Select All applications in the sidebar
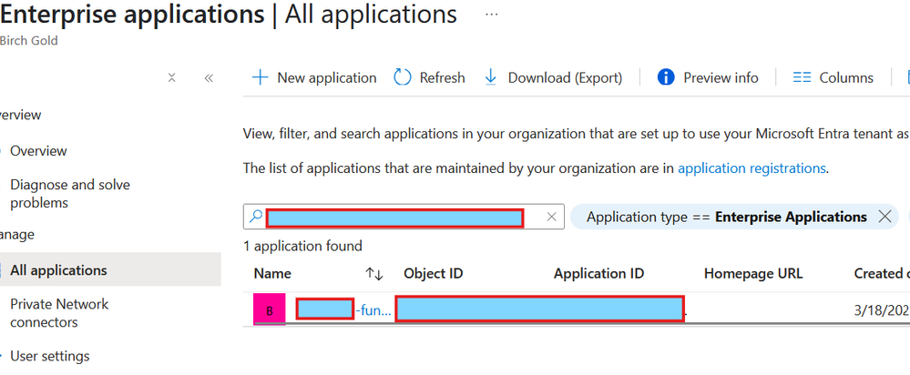The width and height of the screenshot is (910, 375). (x=110, y=270)
